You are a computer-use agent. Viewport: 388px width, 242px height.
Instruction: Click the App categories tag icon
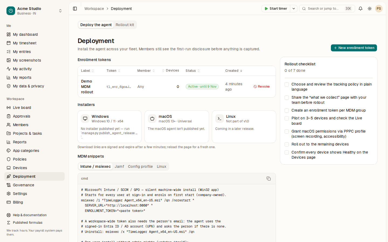(9, 151)
